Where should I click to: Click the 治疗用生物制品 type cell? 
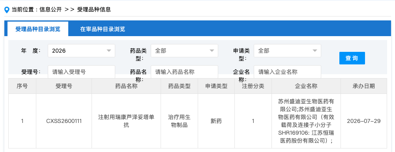point(180,121)
